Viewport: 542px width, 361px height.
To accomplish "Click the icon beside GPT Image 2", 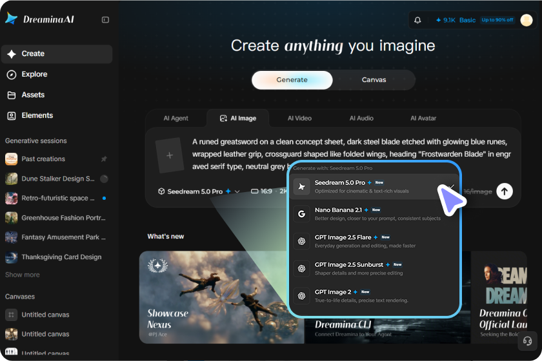I will (301, 296).
